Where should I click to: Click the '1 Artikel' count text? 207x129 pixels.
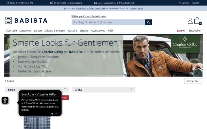pyautogui.click(x=9, y=81)
